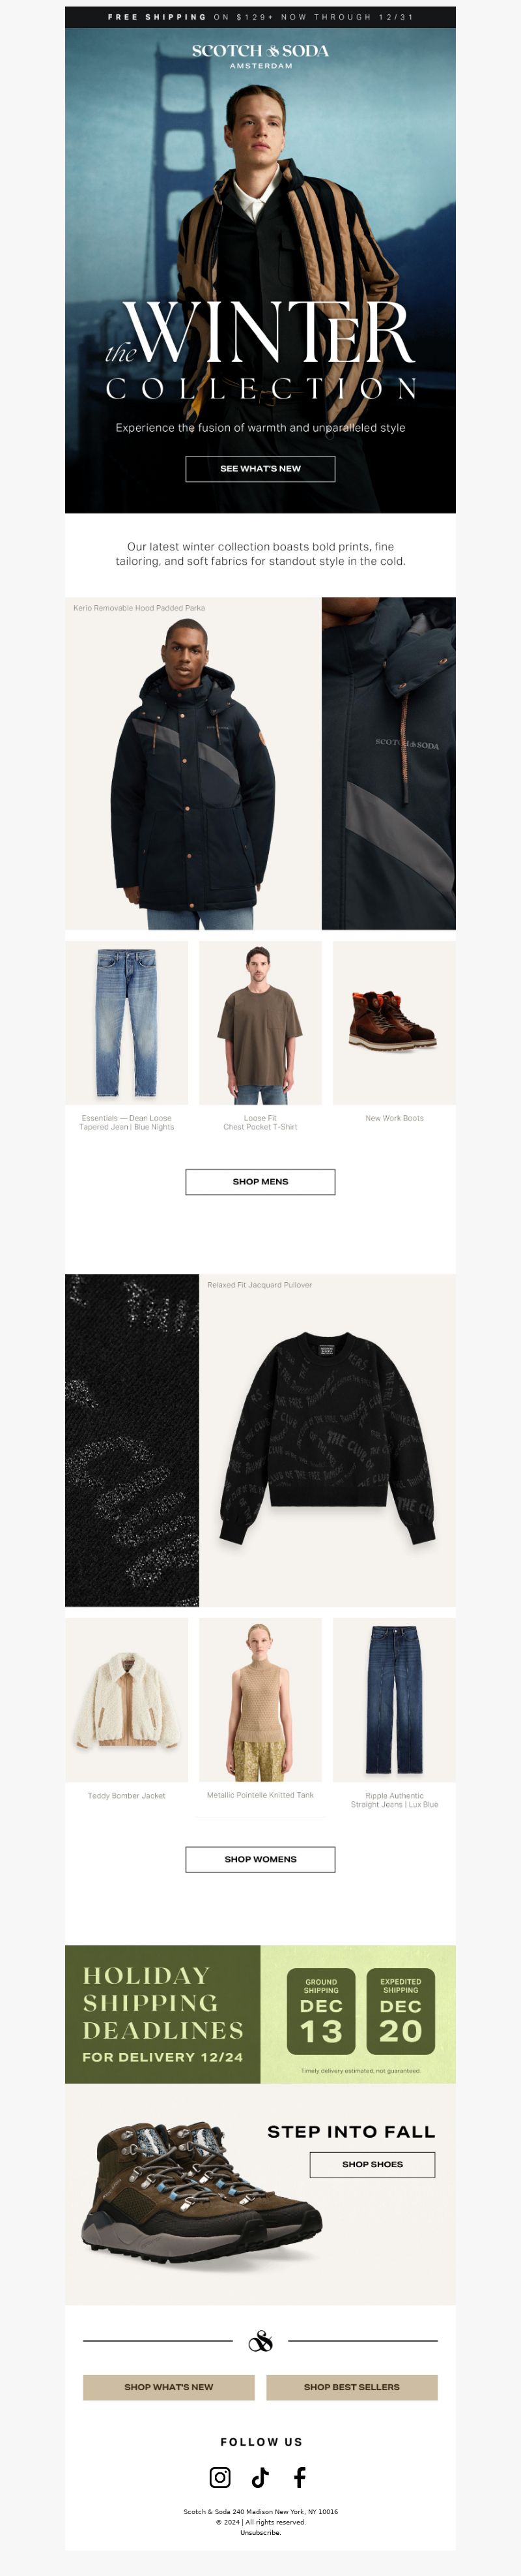Open the free shipping banner at top
Screen dimensions: 521x2576
pos(260,17)
